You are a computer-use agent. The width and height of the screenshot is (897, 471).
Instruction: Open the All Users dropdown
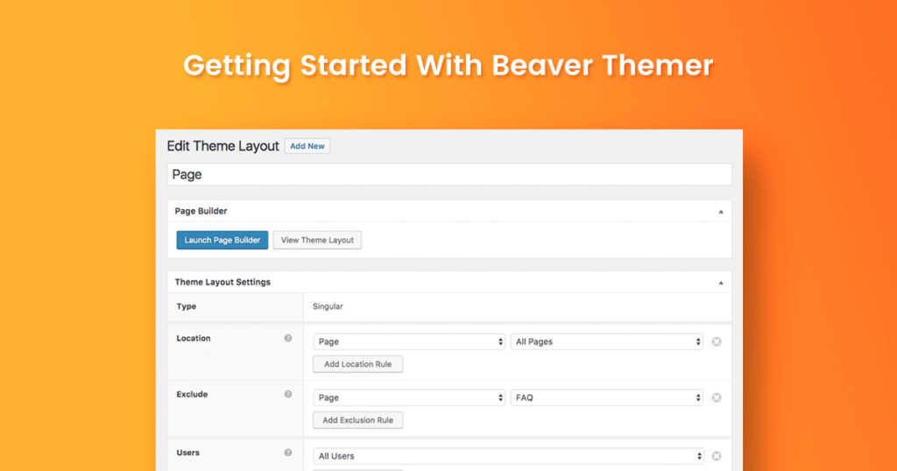click(x=509, y=456)
